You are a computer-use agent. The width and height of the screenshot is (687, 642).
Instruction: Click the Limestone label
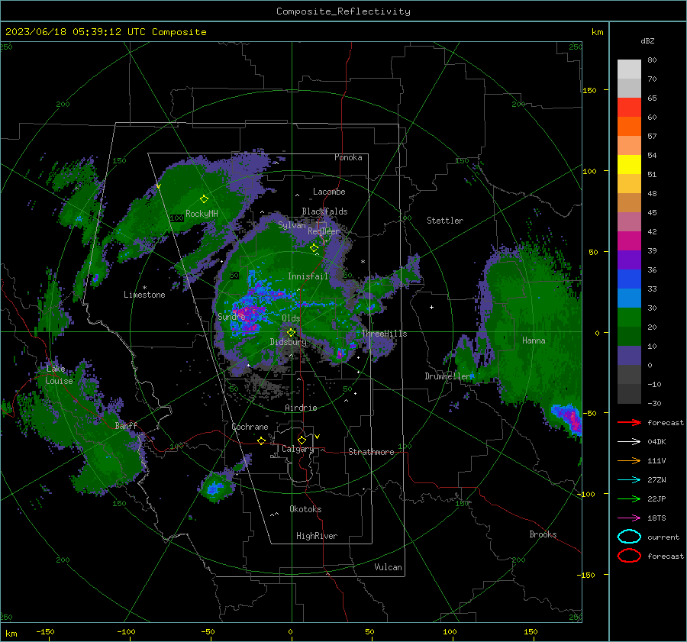pos(144,295)
